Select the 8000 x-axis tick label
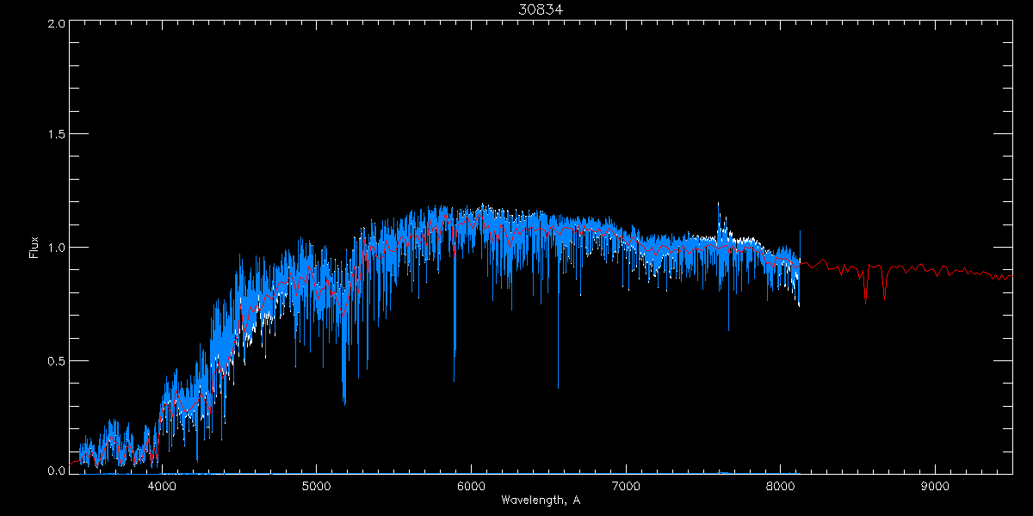 [x=781, y=486]
